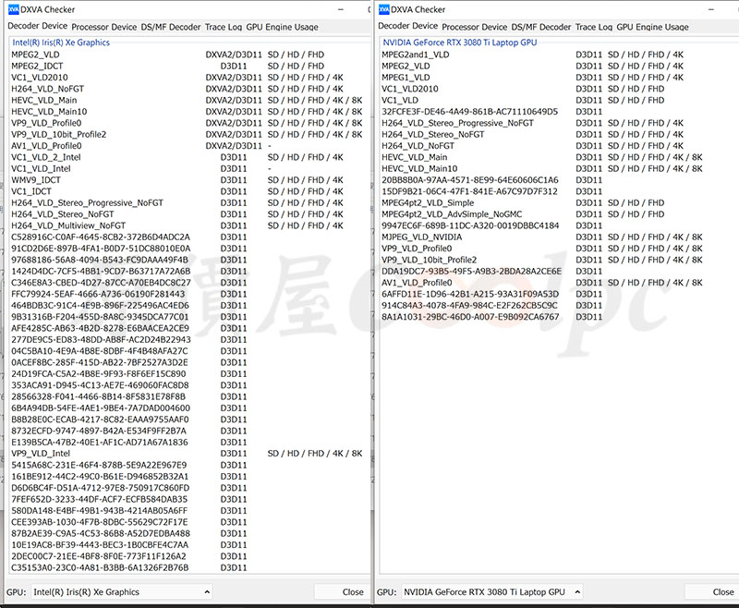This screenshot has height=608, width=739.
Task: Select WMV9_IDCT row
Action: pyautogui.click(x=188, y=180)
